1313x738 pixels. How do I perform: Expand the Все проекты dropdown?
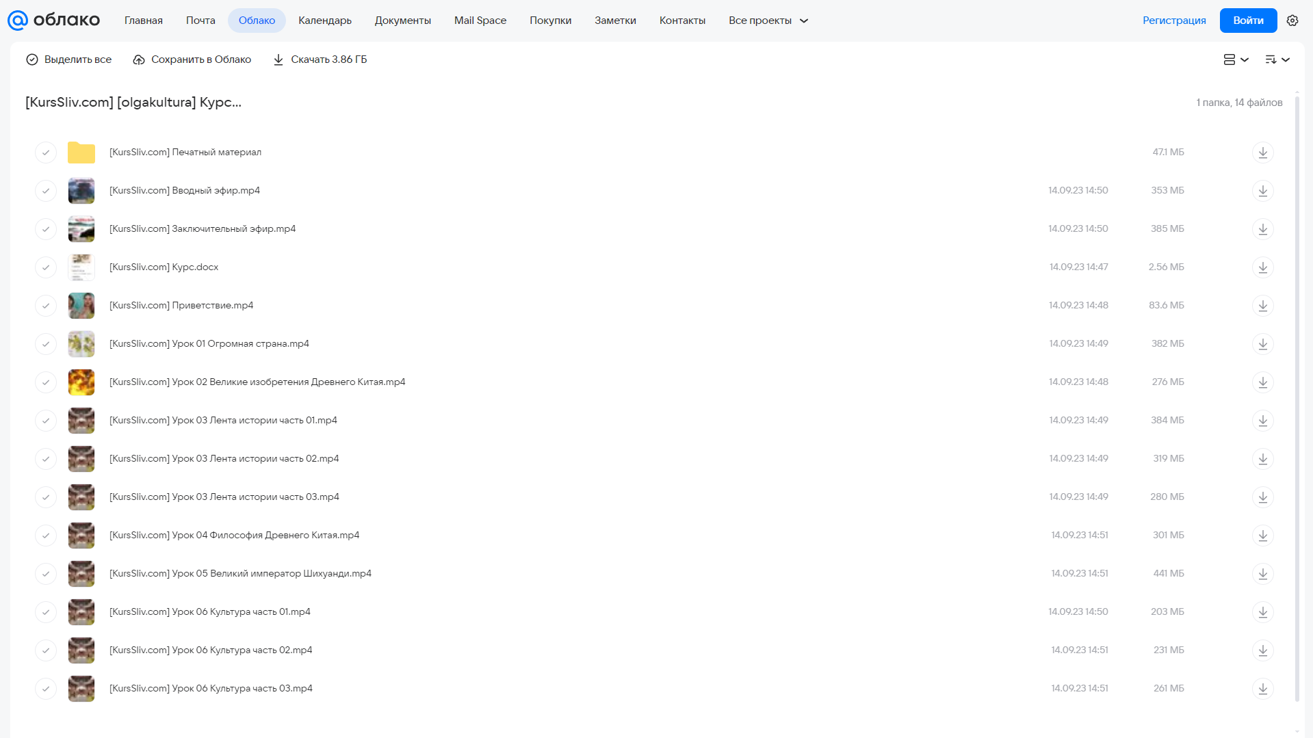pyautogui.click(x=768, y=21)
